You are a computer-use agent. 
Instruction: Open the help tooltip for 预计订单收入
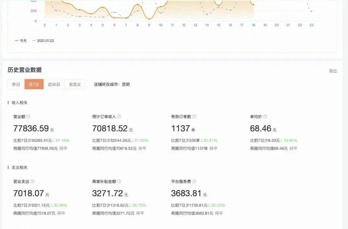pos(119,116)
